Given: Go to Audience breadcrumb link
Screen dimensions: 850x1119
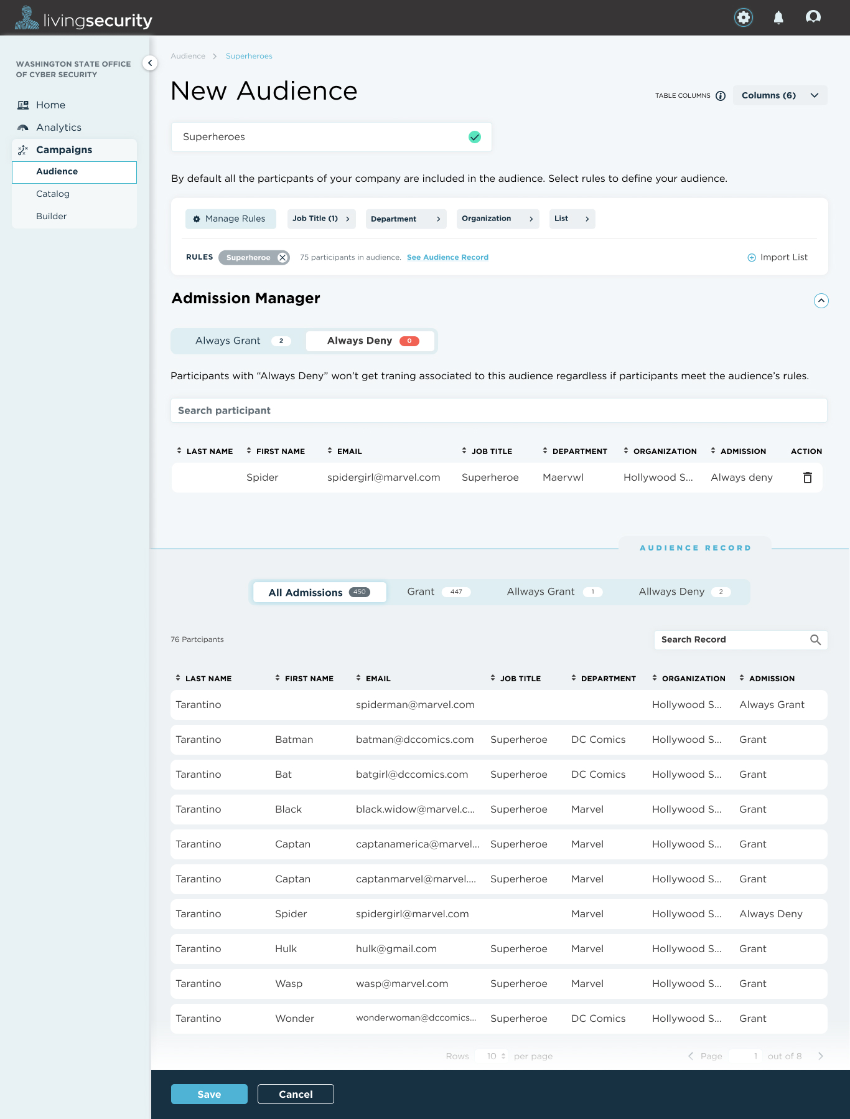Looking at the screenshot, I should (x=188, y=56).
